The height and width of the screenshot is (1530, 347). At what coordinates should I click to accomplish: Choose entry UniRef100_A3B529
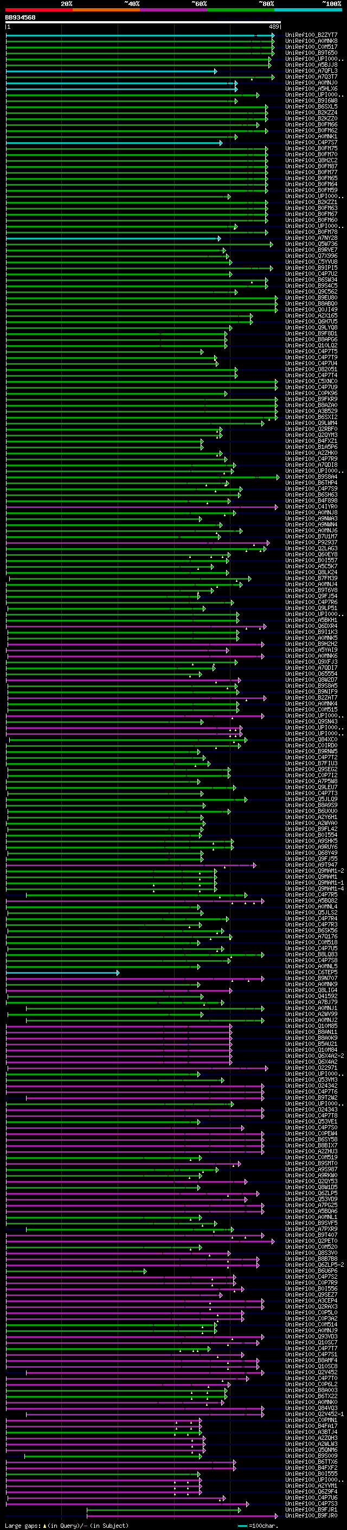[x=311, y=411]
